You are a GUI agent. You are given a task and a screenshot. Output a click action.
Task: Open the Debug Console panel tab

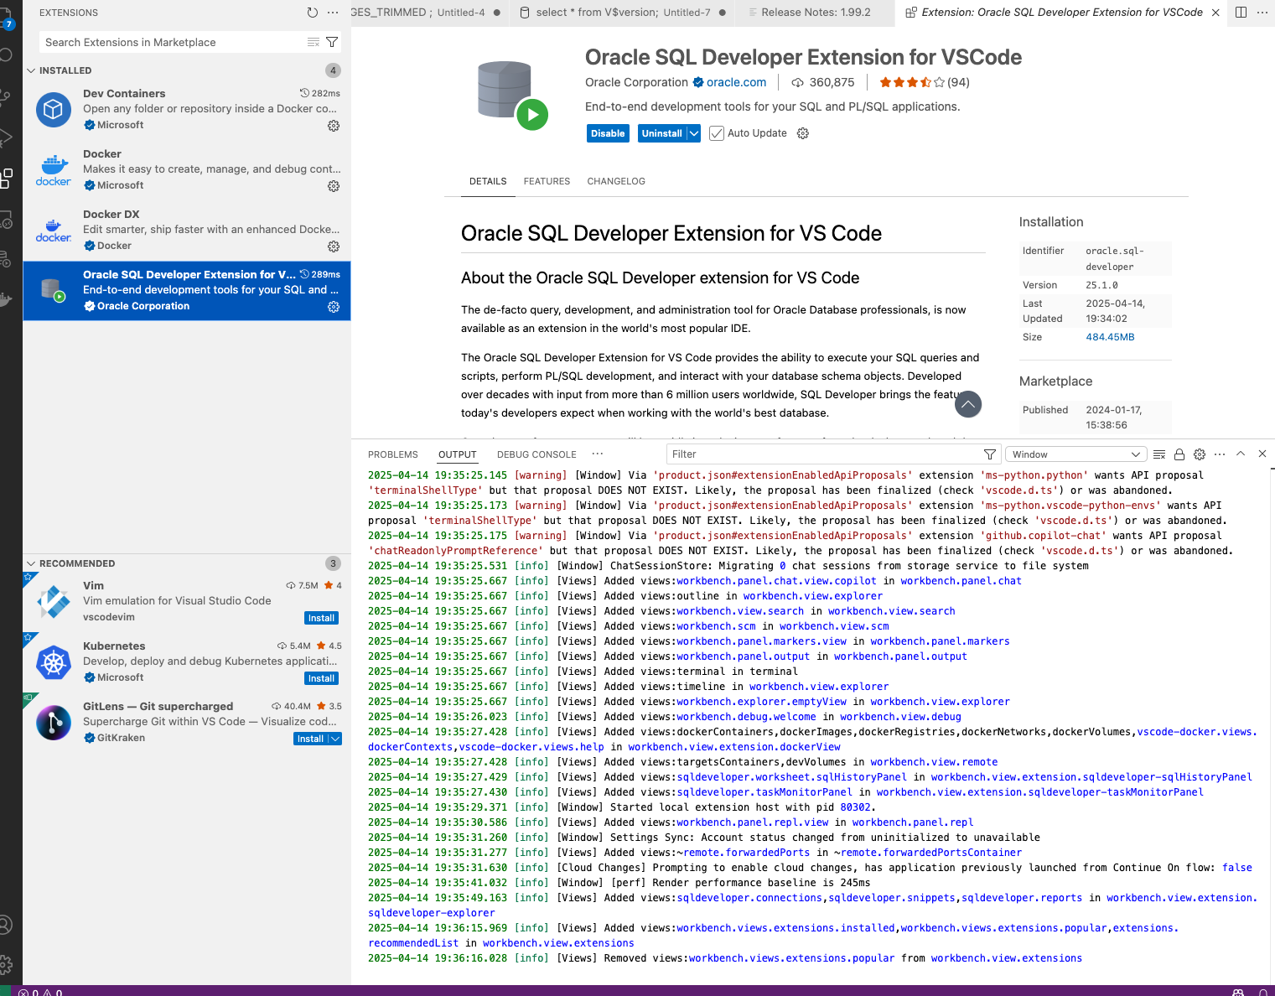[536, 454]
